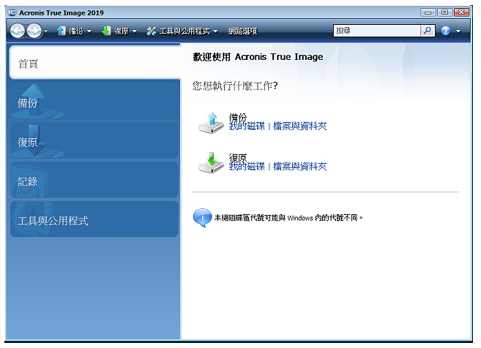Minimize the Acronis True Image window
The height and width of the screenshot is (348, 481).
428,12
